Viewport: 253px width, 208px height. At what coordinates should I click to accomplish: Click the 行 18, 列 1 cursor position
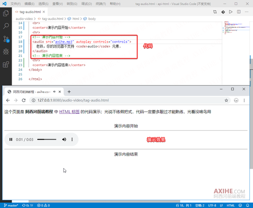[x=183, y=205]
